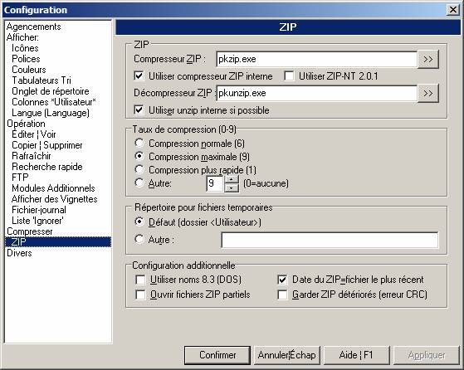Enable Utiliser ZIP-NT 2.0.1 checkbox
The height and width of the screenshot is (370, 464).
pos(289,76)
